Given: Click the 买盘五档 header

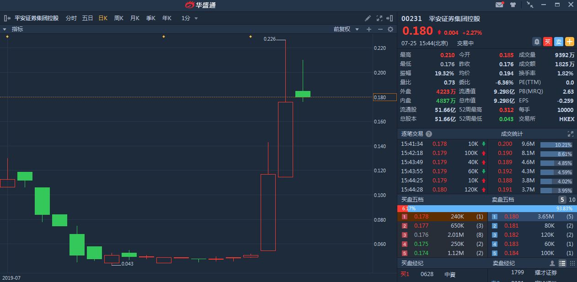Looking at the screenshot, I should [412, 200].
